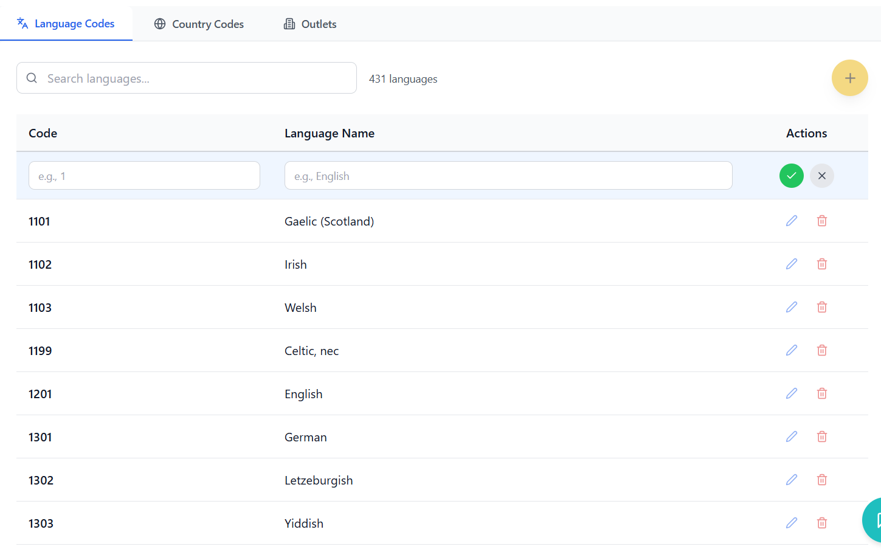Select the Language Codes tab
The height and width of the screenshot is (552, 881).
(x=66, y=24)
